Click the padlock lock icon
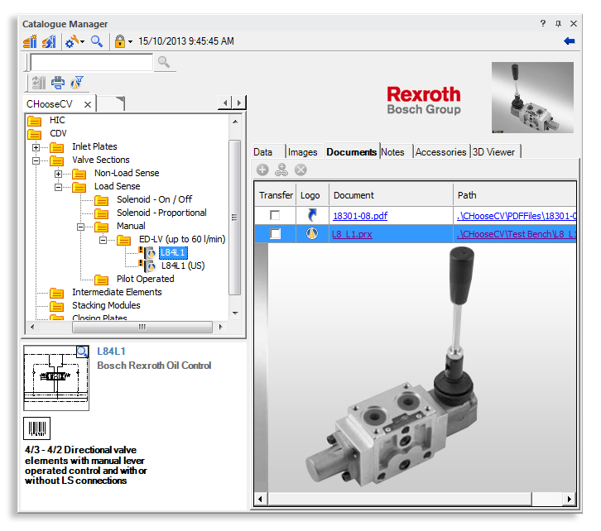 (119, 41)
